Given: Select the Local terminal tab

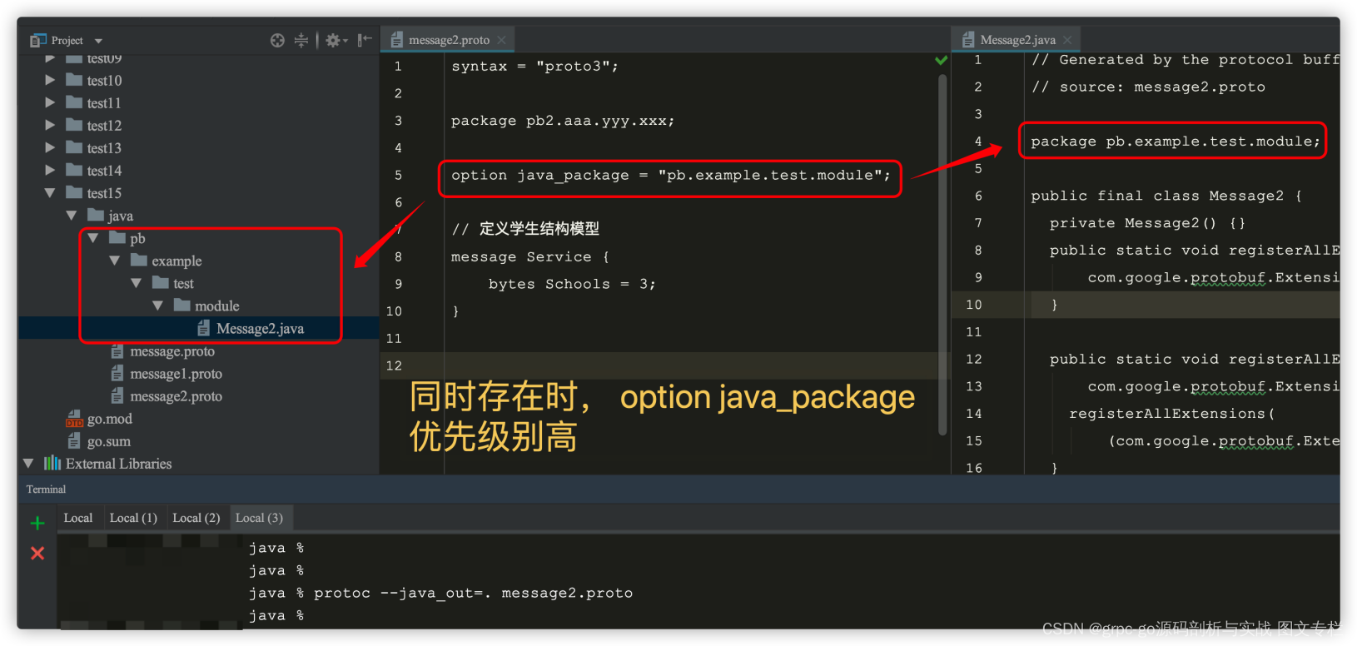Looking at the screenshot, I should point(78,518).
